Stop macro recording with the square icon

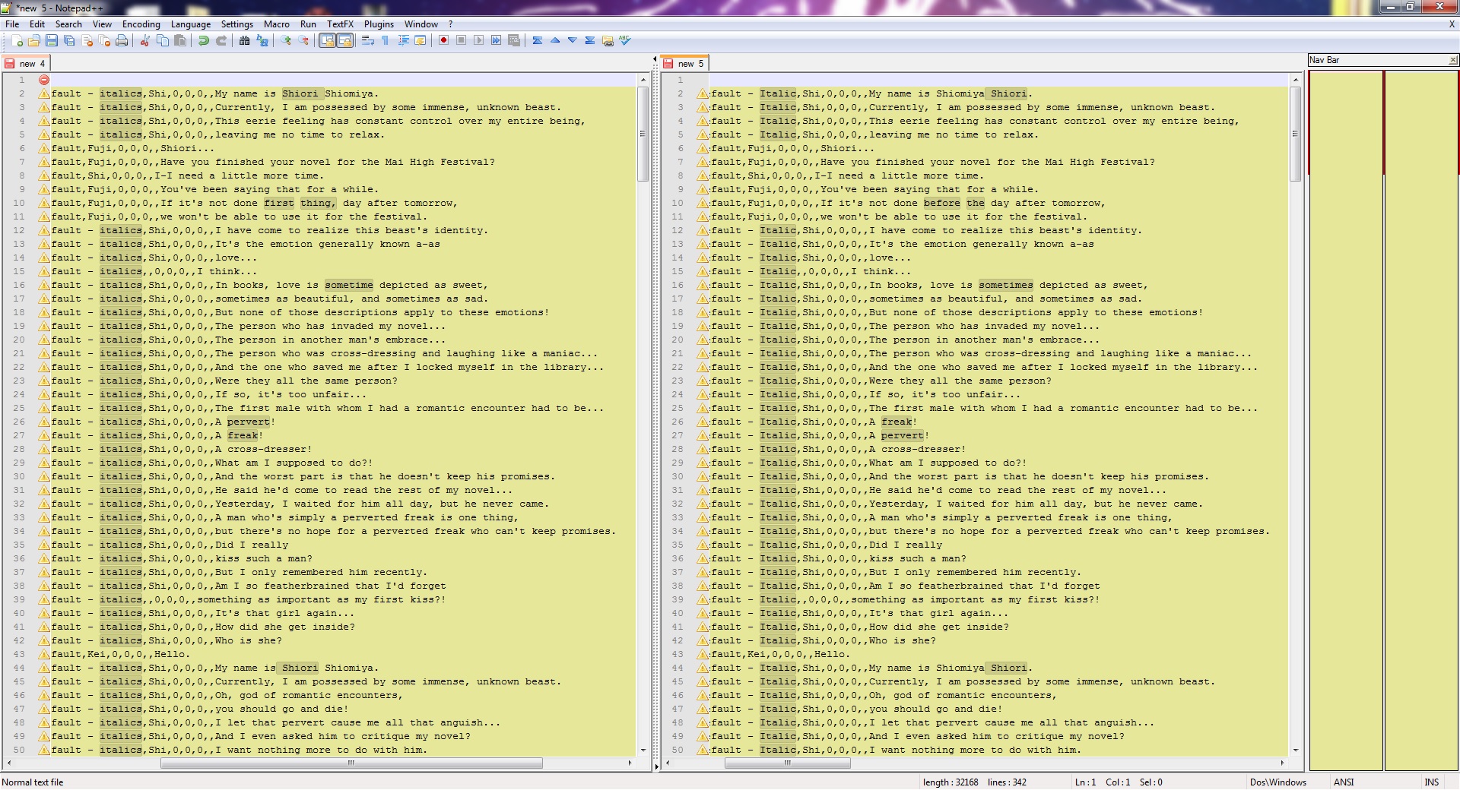click(x=461, y=40)
